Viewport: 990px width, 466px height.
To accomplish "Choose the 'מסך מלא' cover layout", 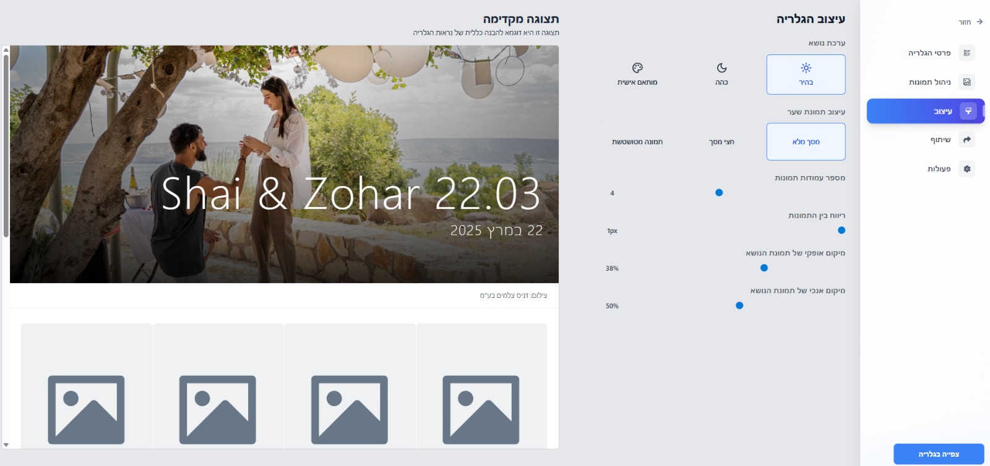I will 806,142.
